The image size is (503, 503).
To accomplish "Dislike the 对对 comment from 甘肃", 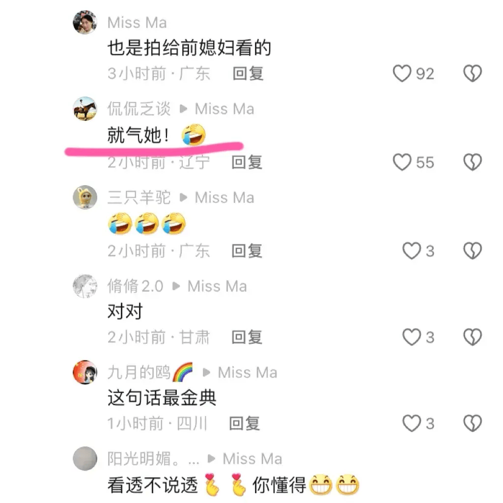I will point(473,337).
